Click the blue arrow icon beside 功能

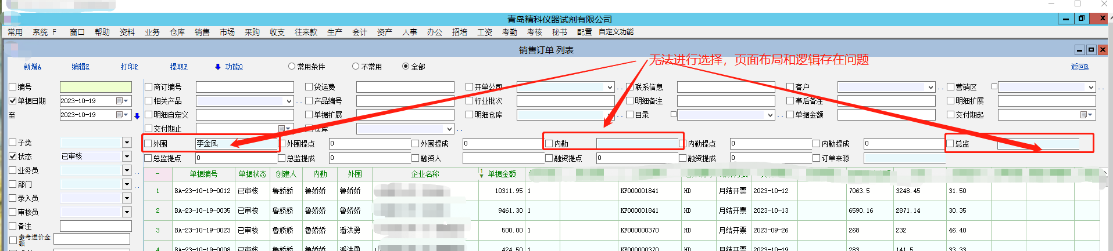click(x=217, y=67)
